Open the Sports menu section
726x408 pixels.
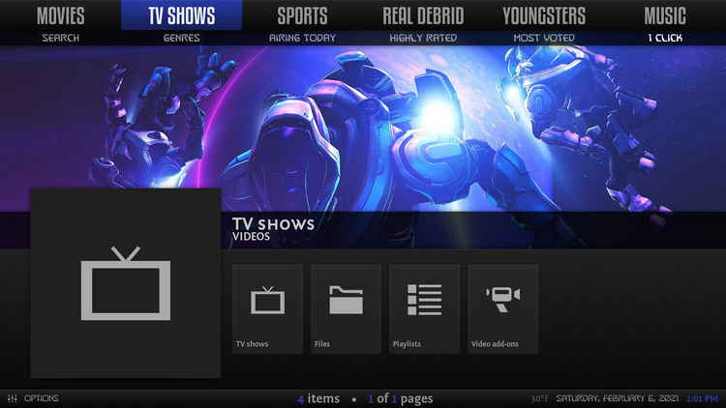[302, 15]
